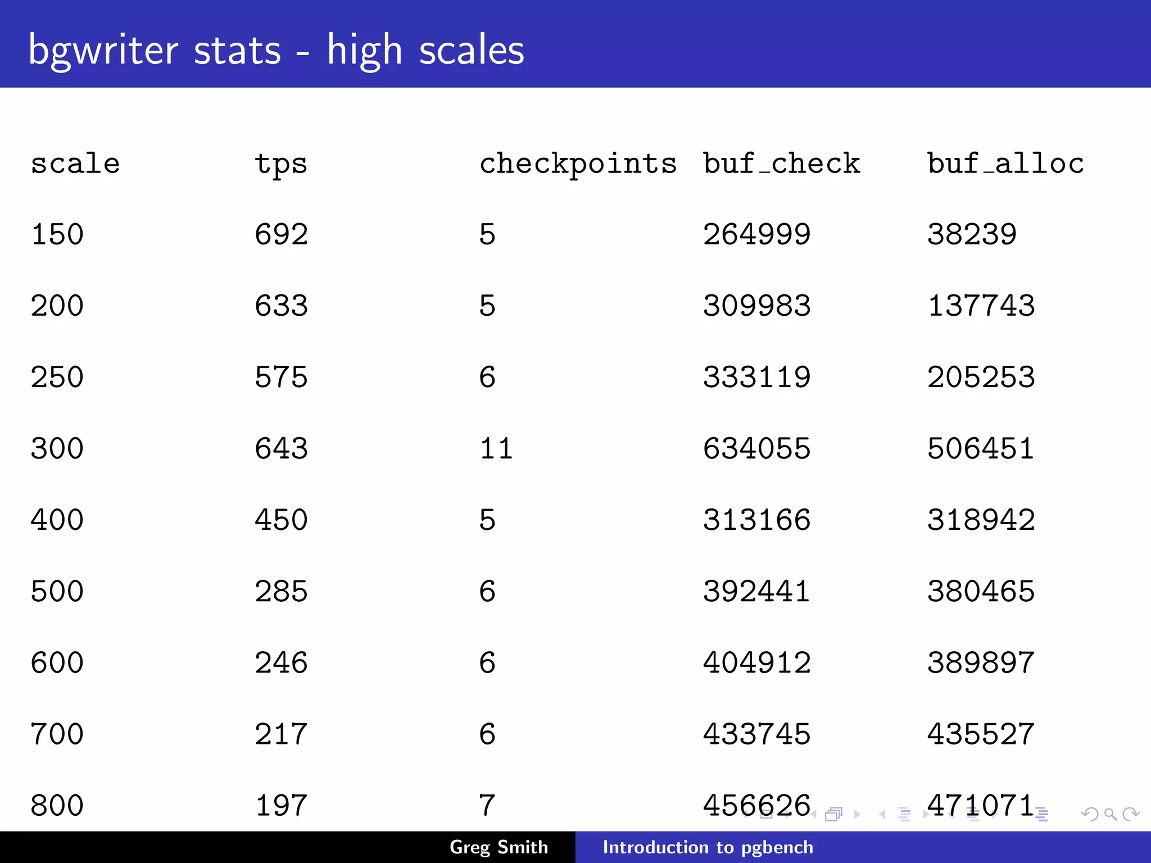Click the slide title bgwriter stats - high scales
The width and height of the screenshot is (1151, 863).
pyautogui.click(x=276, y=49)
